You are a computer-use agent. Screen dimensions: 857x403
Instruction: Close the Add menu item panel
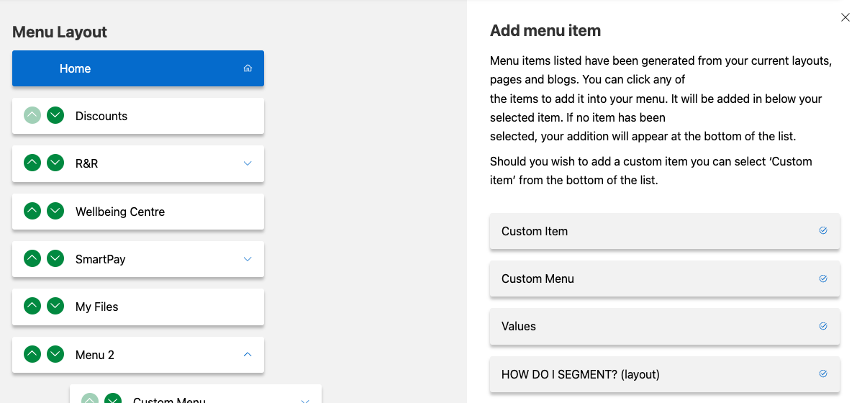(845, 17)
